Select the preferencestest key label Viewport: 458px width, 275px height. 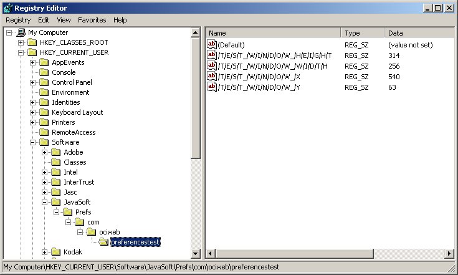coord(135,242)
